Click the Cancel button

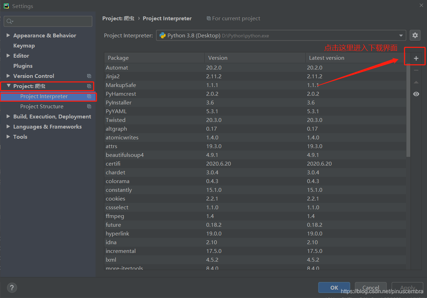tap(370, 288)
